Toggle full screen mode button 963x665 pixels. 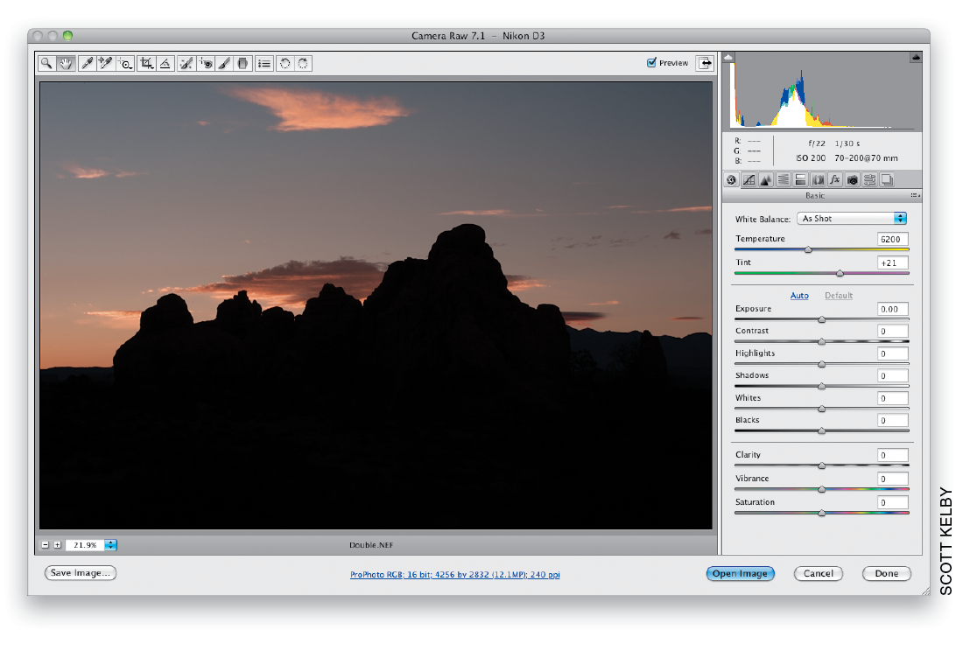tap(705, 63)
